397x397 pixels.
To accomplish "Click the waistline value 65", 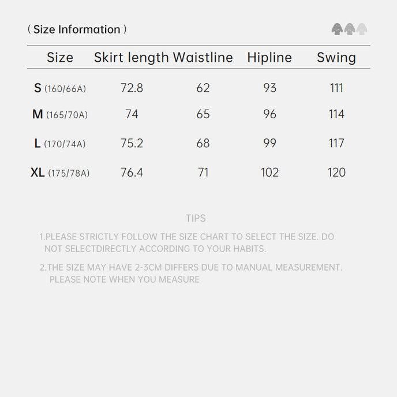I will point(203,114).
